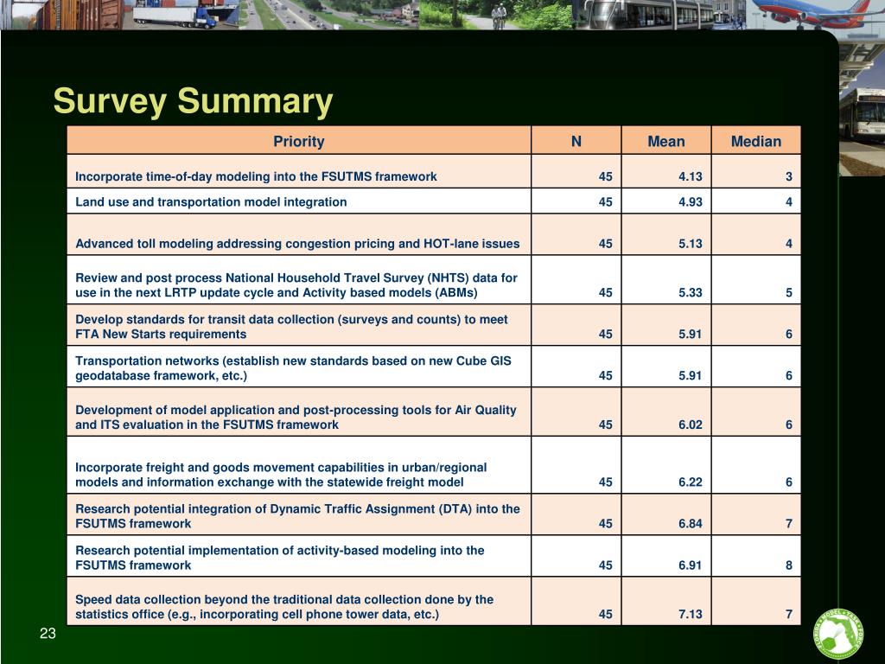Screen dimensions: 885x664
Task: Click mean value 4.93
Action: pyautogui.click(x=691, y=202)
